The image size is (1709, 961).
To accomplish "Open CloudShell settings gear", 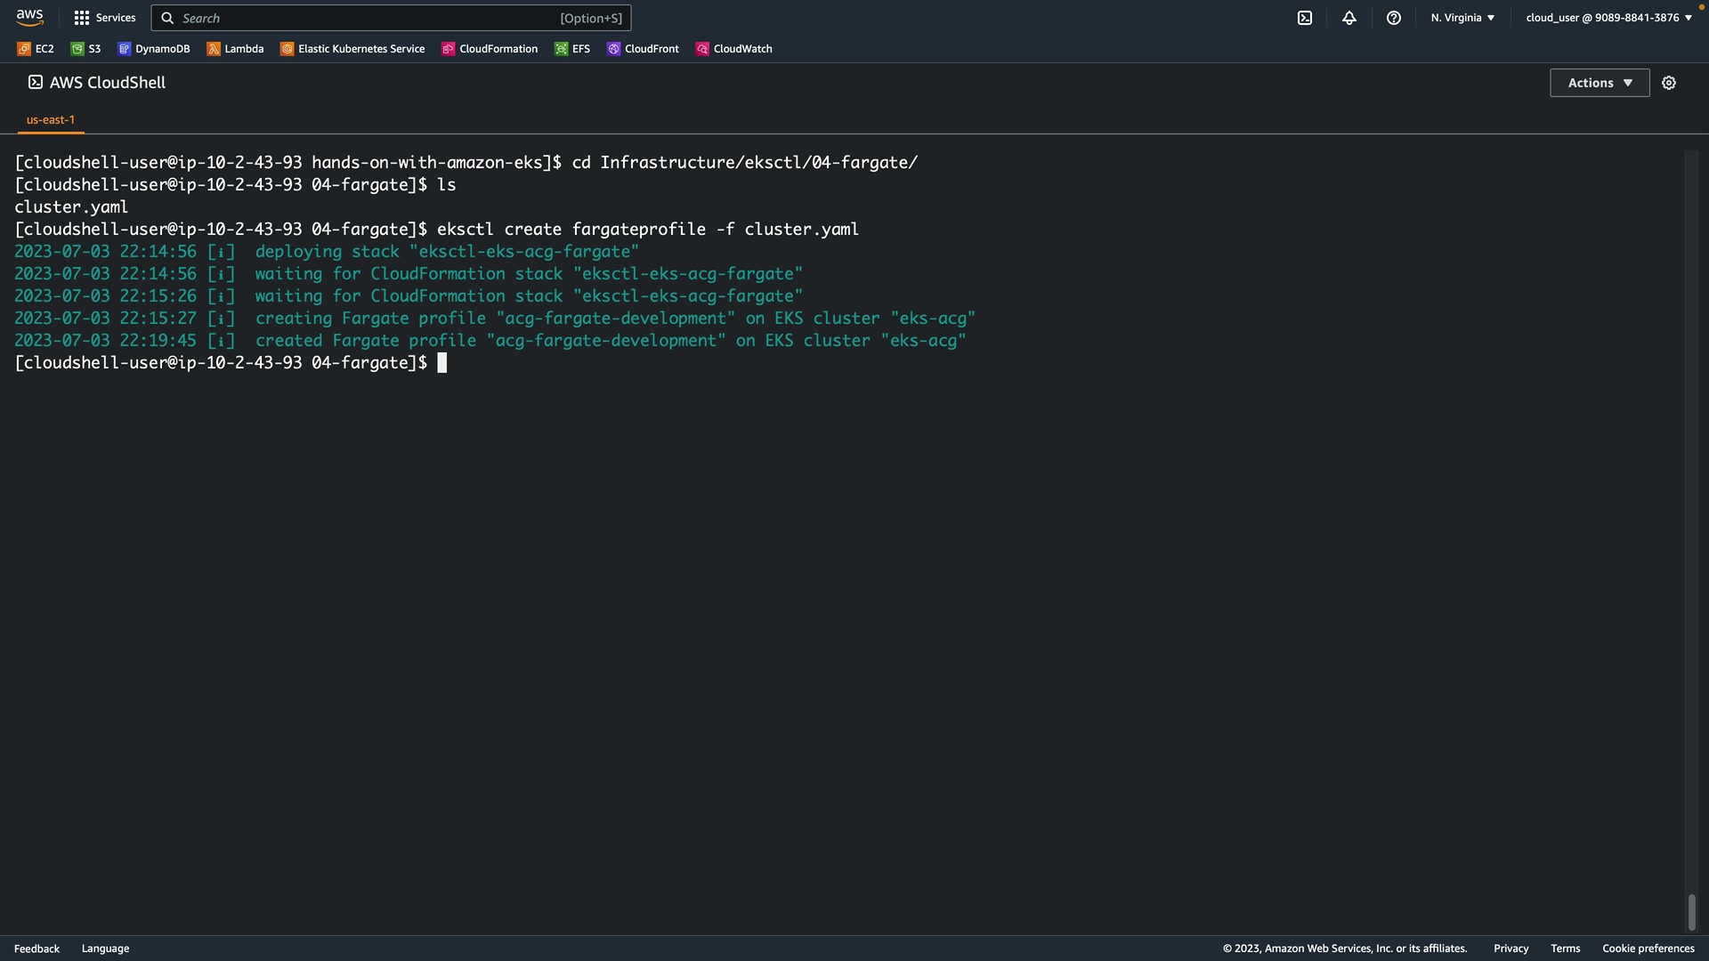I will click(1668, 83).
